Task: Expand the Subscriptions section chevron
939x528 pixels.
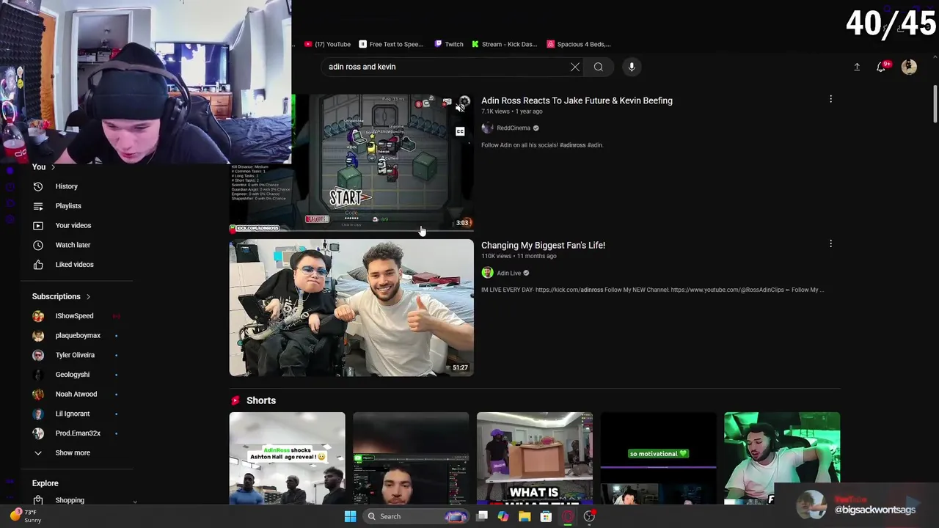Action: [x=88, y=297]
